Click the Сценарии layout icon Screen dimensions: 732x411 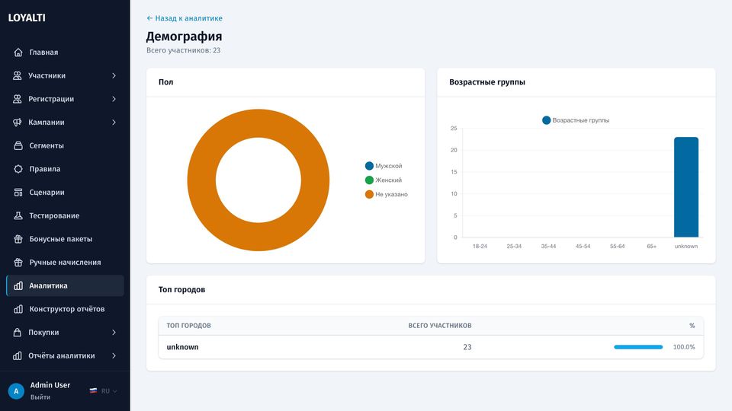(18, 192)
